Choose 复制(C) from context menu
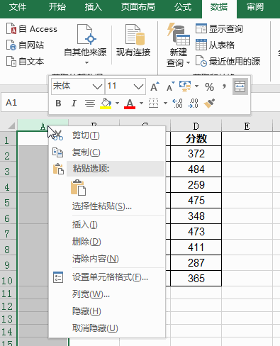Screen dimensions: 280x346 coord(106,152)
